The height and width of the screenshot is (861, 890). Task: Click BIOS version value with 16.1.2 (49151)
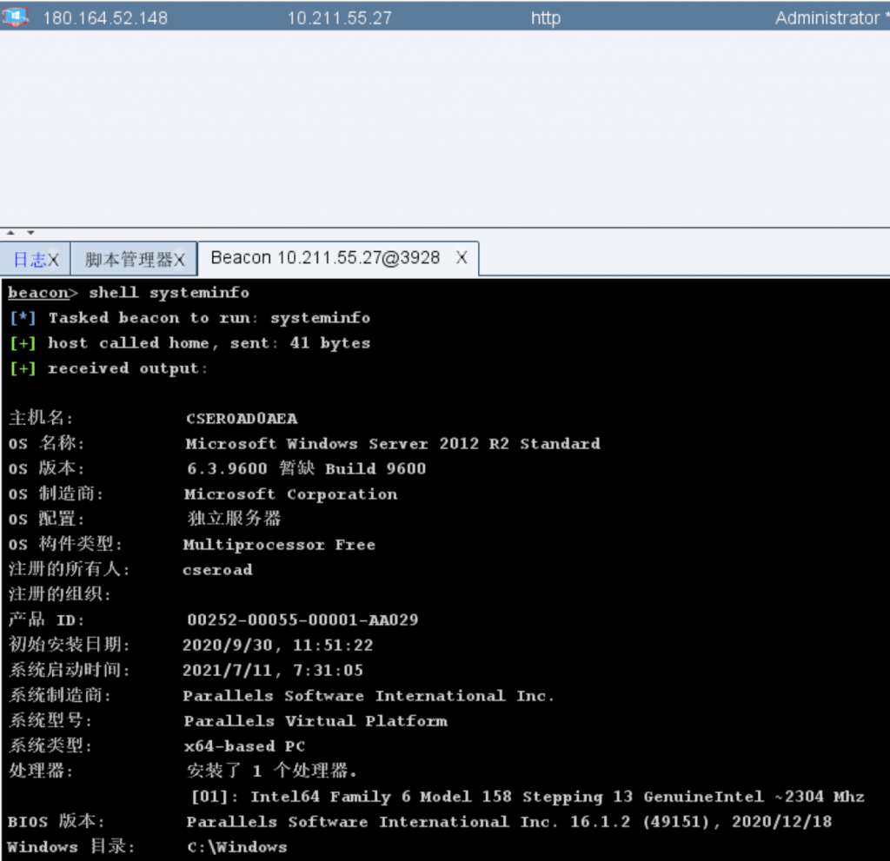[x=509, y=822]
